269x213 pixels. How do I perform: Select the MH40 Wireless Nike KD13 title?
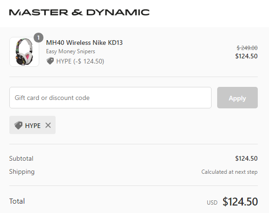pos(85,43)
